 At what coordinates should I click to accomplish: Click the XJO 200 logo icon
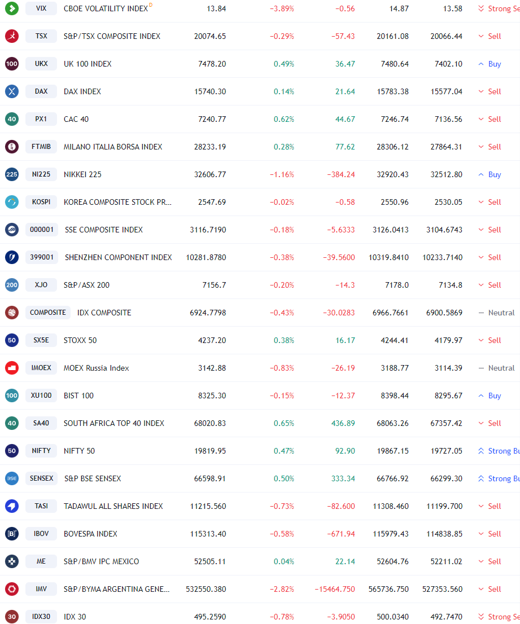12,285
